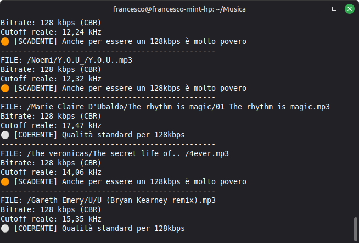Screen dimensions: 359x243
Task: Click the orange SCADENTE circle for the Noemi file
Action: coord(5,88)
